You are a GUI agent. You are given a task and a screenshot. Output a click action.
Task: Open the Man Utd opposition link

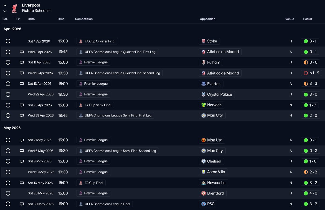[214, 140]
